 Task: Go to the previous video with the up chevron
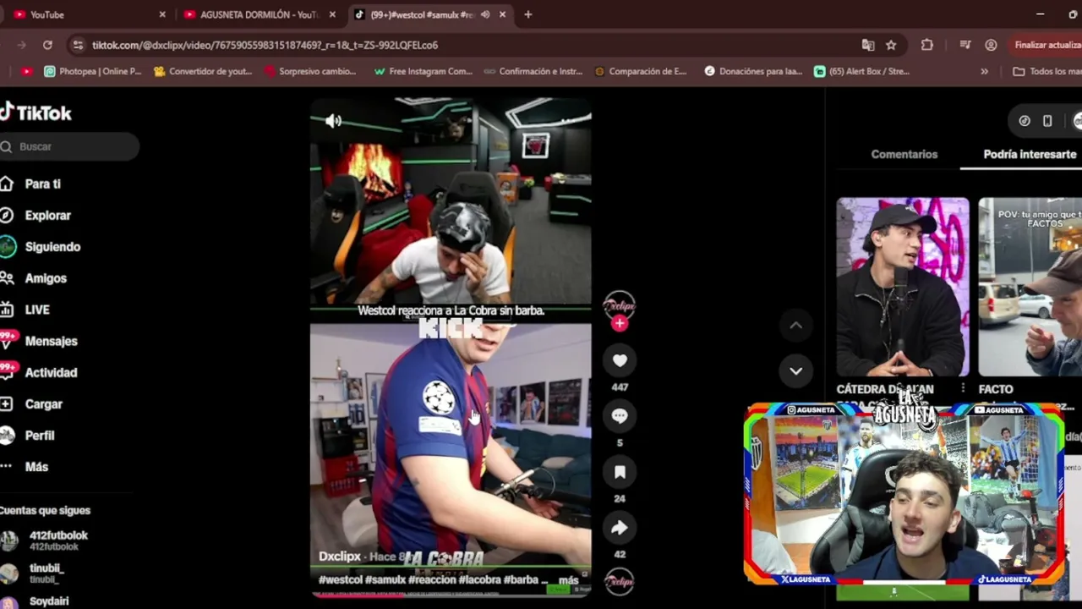(x=795, y=326)
